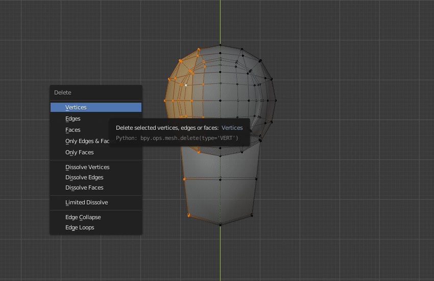Select the rightmost vertex of the head
This screenshot has width=434, height=281.
pos(276,101)
